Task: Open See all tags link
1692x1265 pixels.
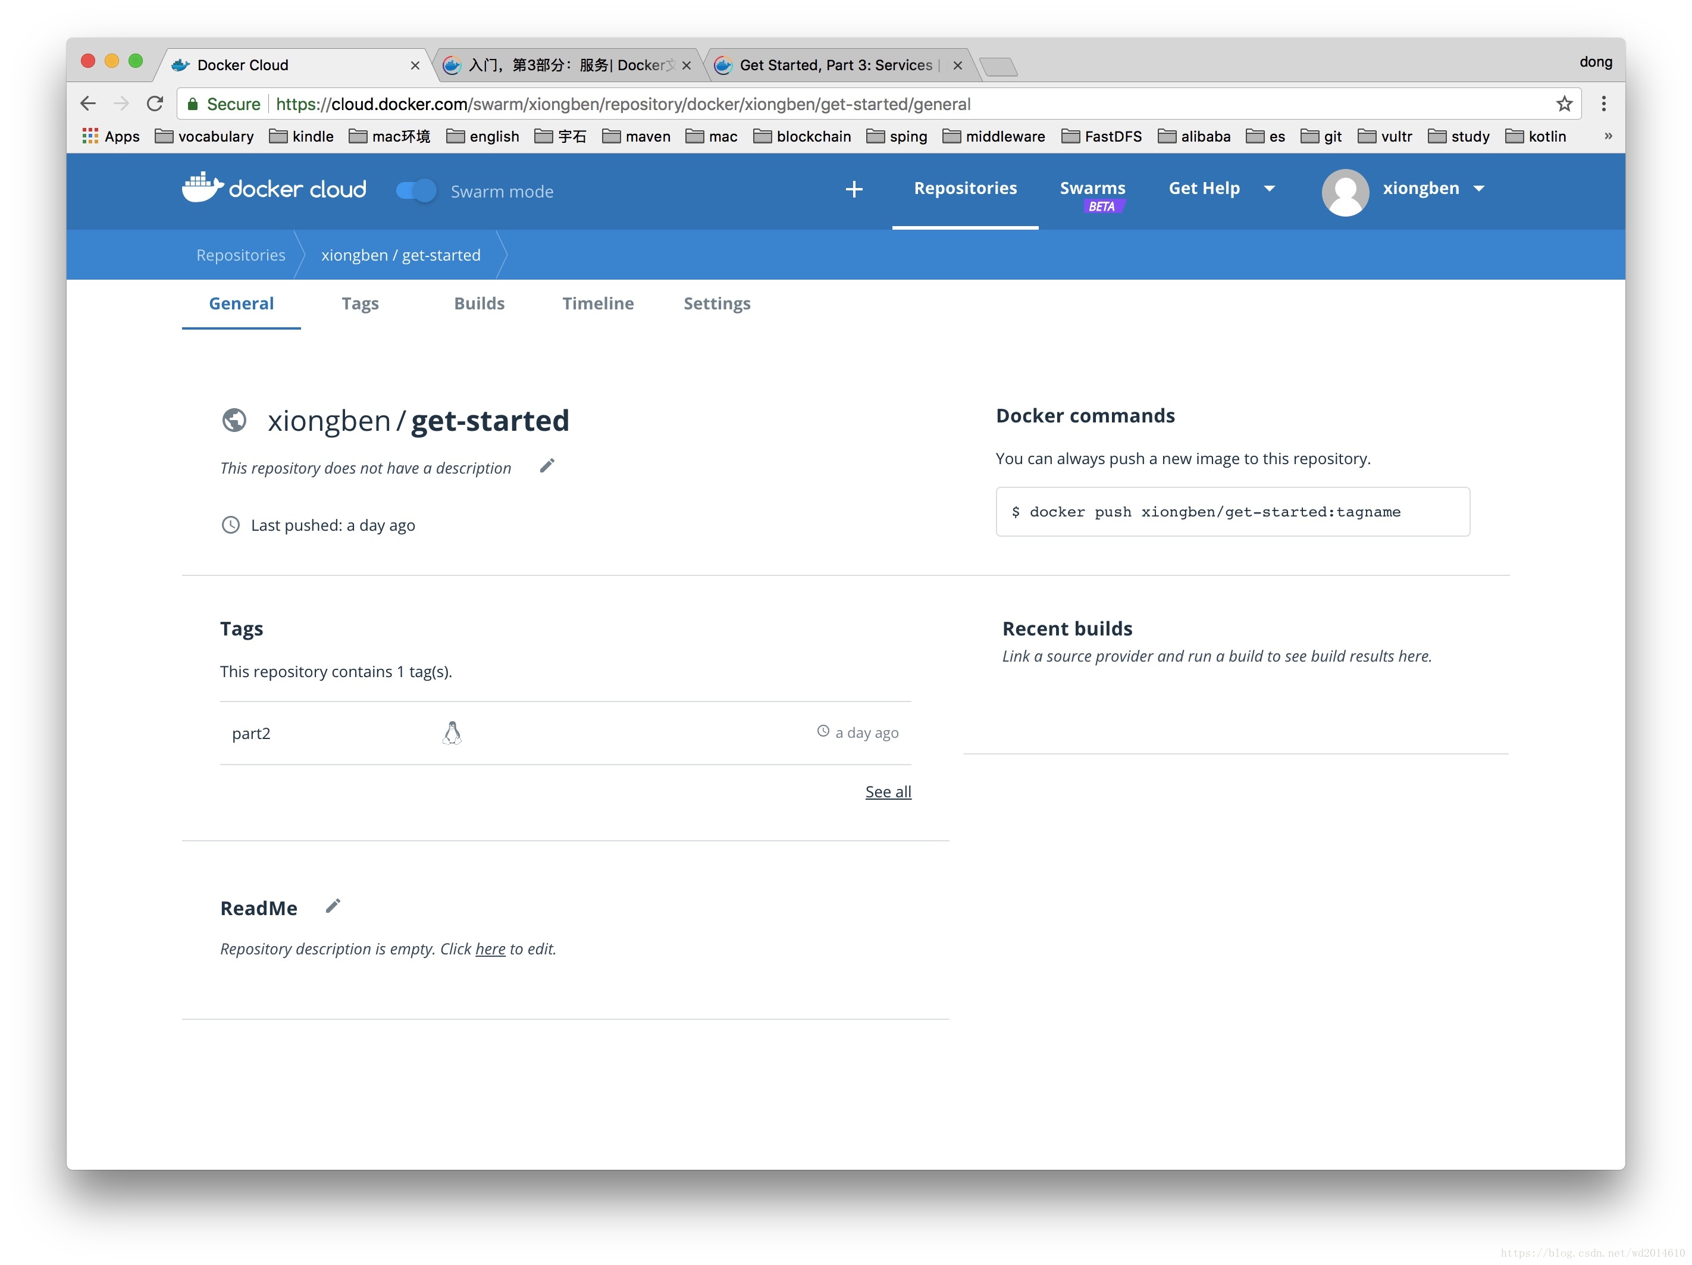Action: [x=888, y=791]
